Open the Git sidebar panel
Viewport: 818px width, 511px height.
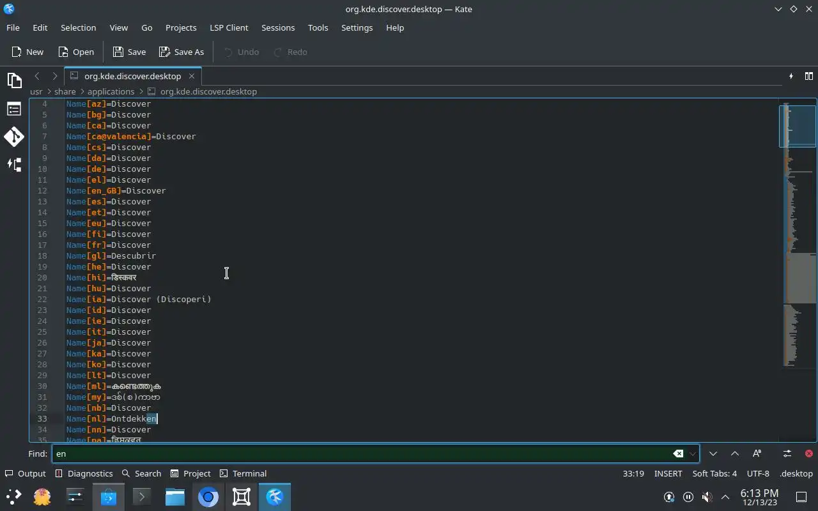coord(14,137)
